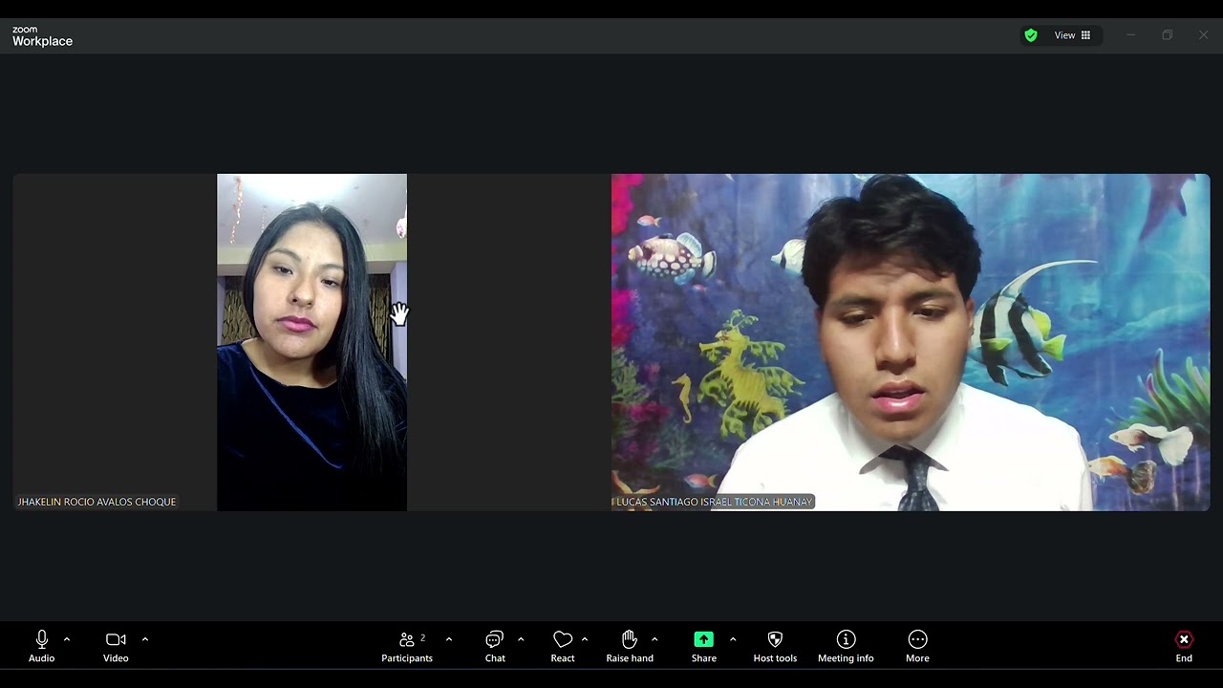The width and height of the screenshot is (1223, 688).
Task: Expand the Participants options caret
Action: tap(449, 639)
